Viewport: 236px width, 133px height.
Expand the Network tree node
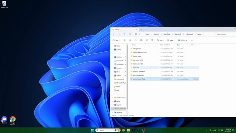[112, 112]
